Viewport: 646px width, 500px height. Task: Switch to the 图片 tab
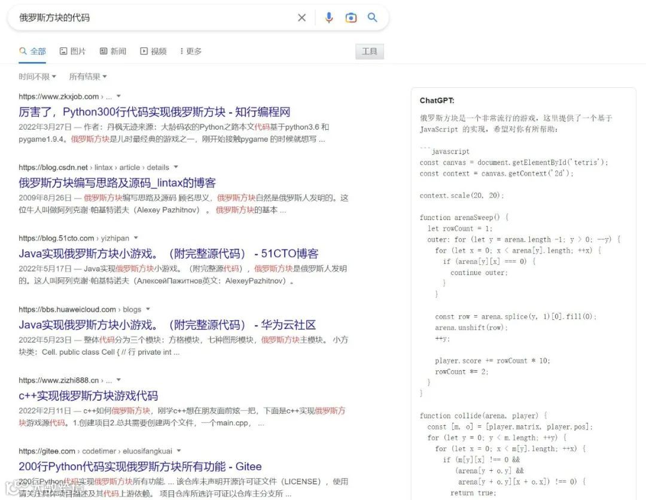pyautogui.click(x=73, y=51)
